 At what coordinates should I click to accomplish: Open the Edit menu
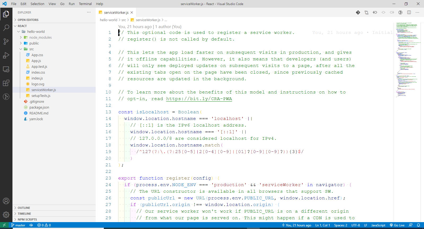coord(24,4)
